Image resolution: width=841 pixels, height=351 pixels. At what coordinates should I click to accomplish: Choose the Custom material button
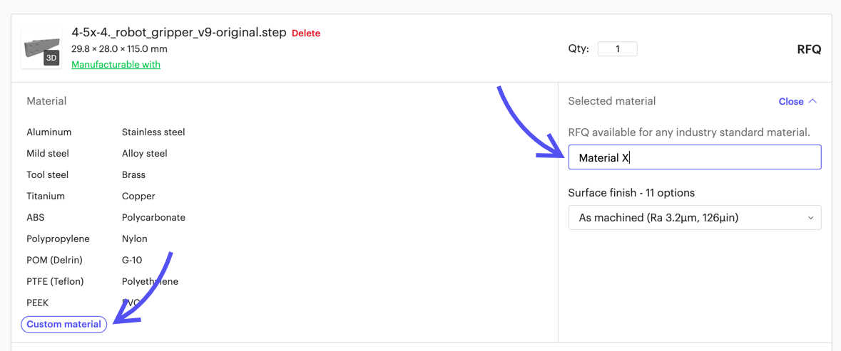click(x=63, y=324)
